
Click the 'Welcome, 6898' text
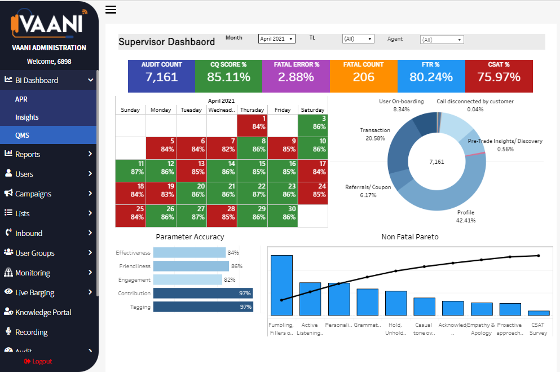[x=49, y=62]
